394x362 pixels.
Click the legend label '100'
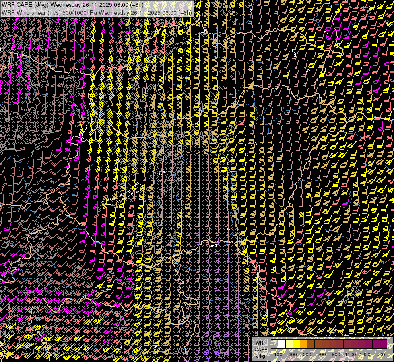point(278,354)
